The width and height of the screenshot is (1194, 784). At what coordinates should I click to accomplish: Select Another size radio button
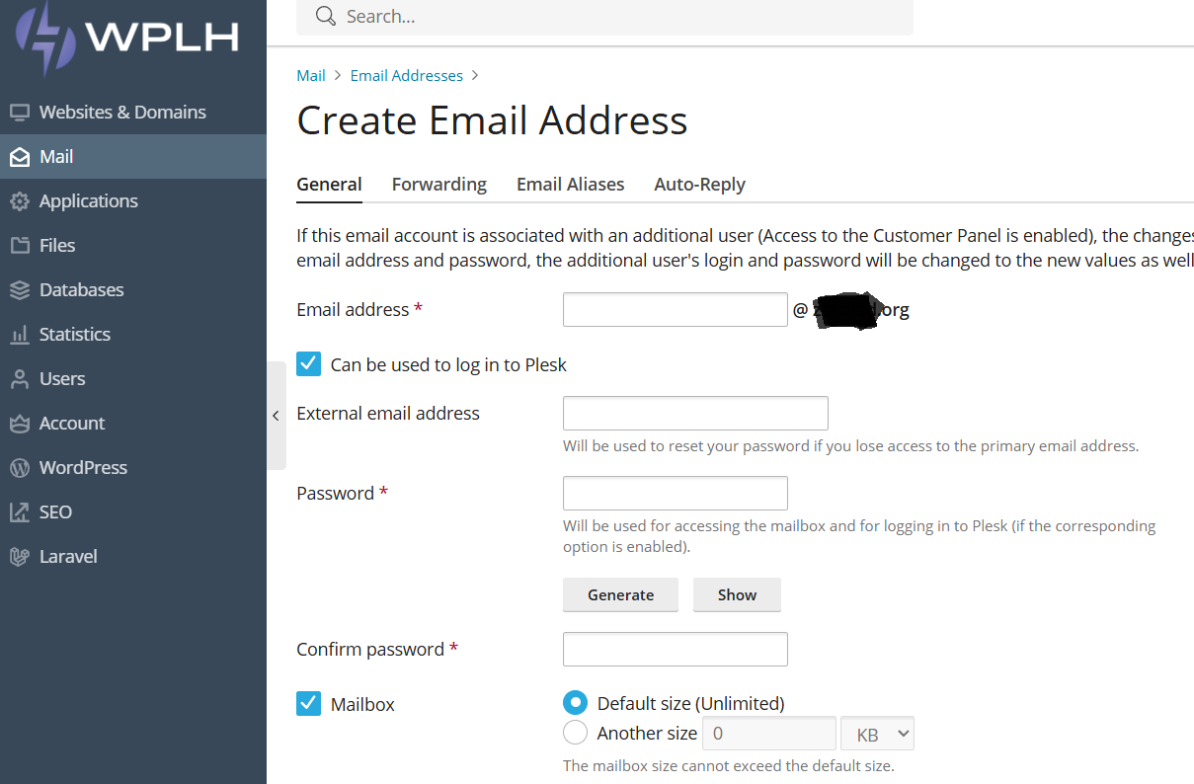(575, 733)
